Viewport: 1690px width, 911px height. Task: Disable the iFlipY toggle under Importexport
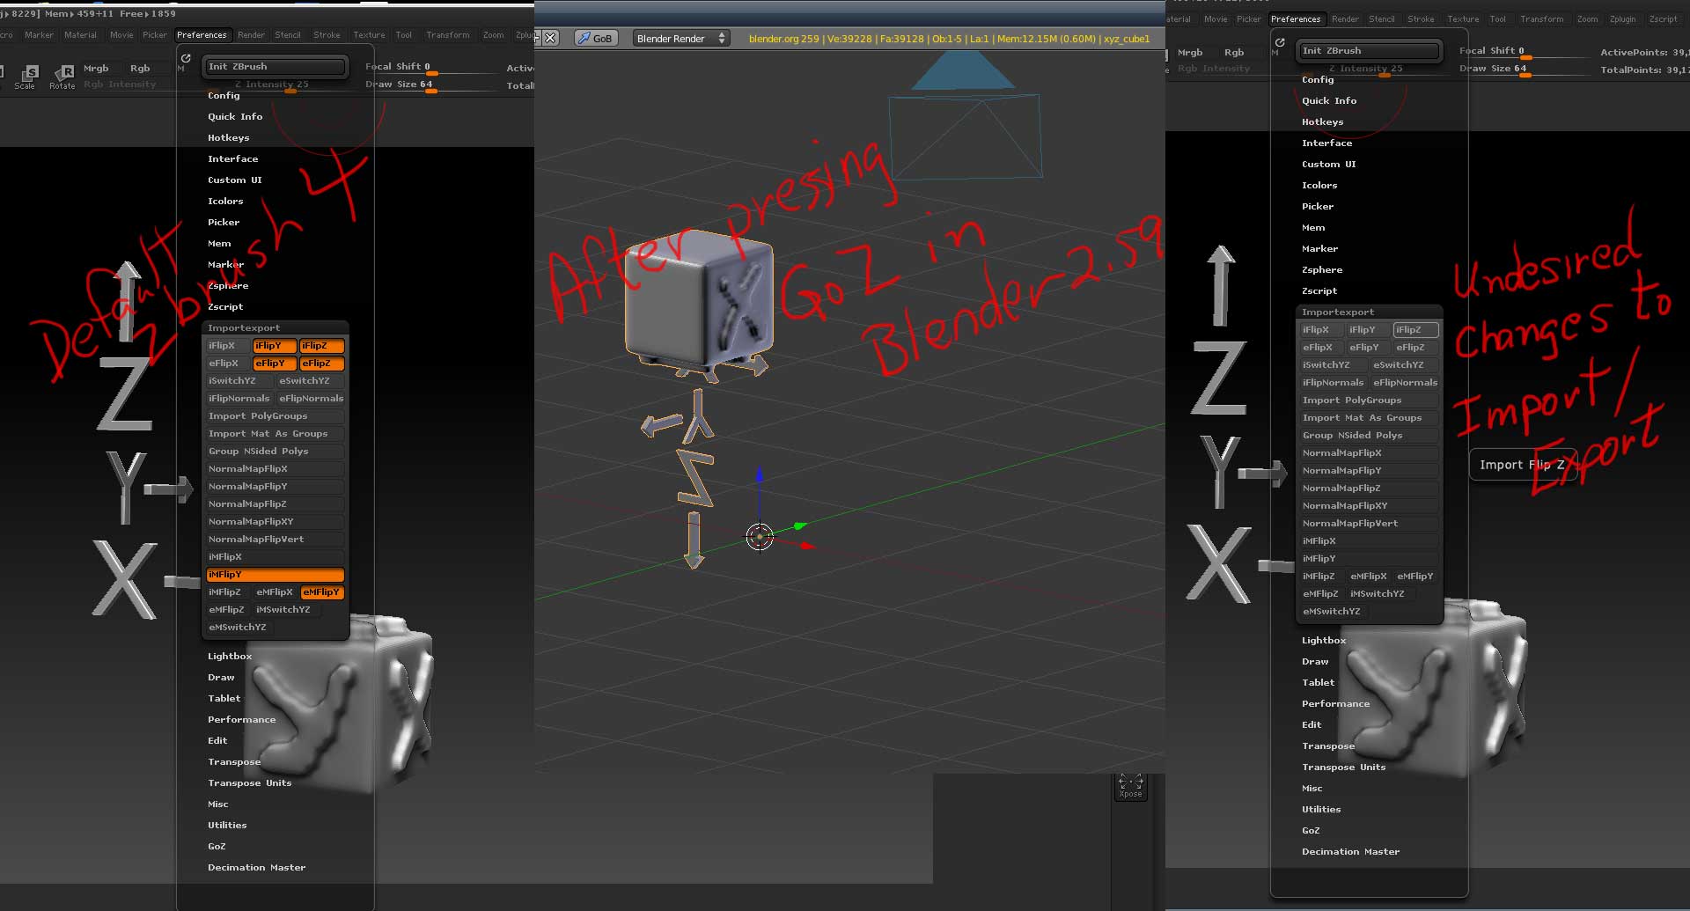[273, 346]
